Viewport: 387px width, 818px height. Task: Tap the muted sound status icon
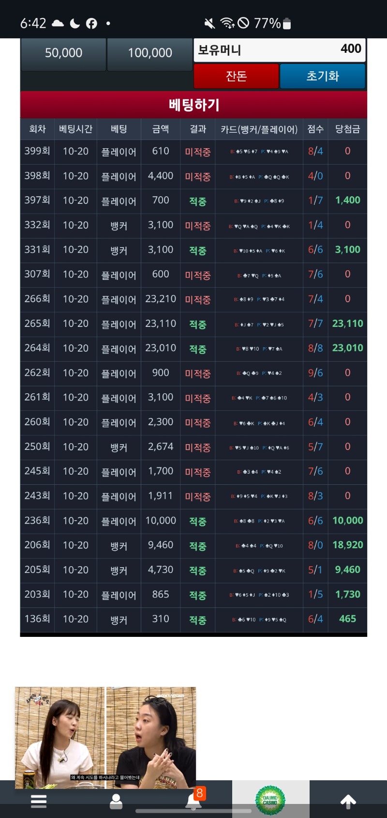(x=209, y=23)
